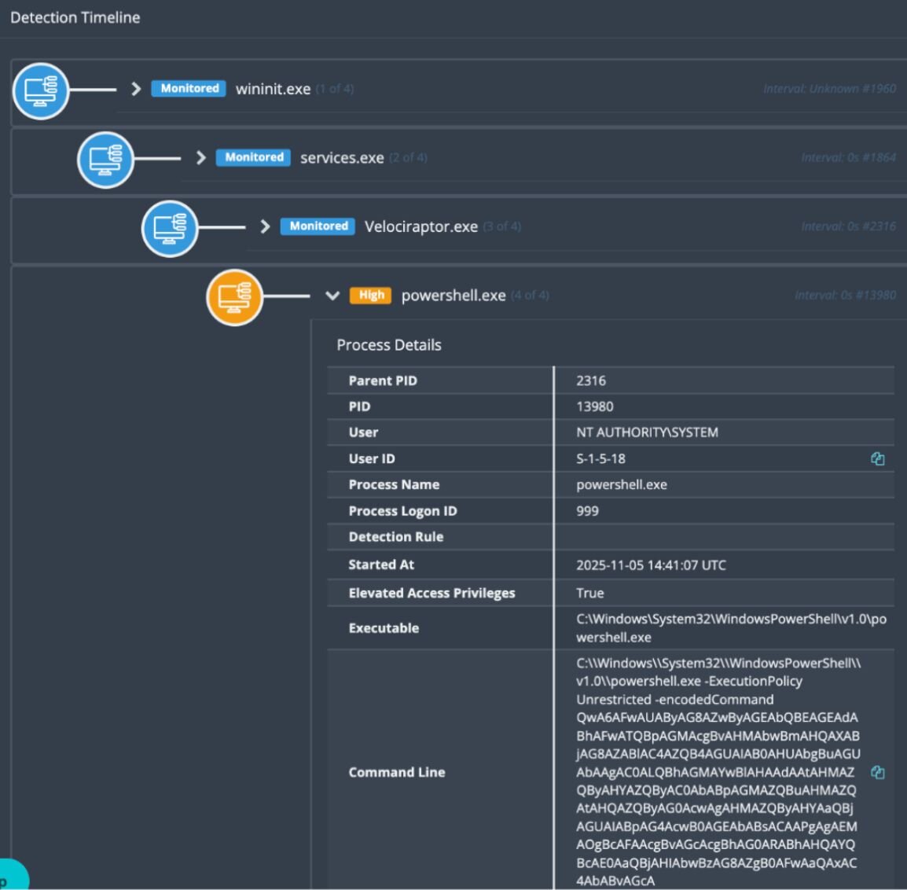Screen dimensions: 907x890
Task: Click the orange powershell.exe process node icon
Action: click(234, 297)
